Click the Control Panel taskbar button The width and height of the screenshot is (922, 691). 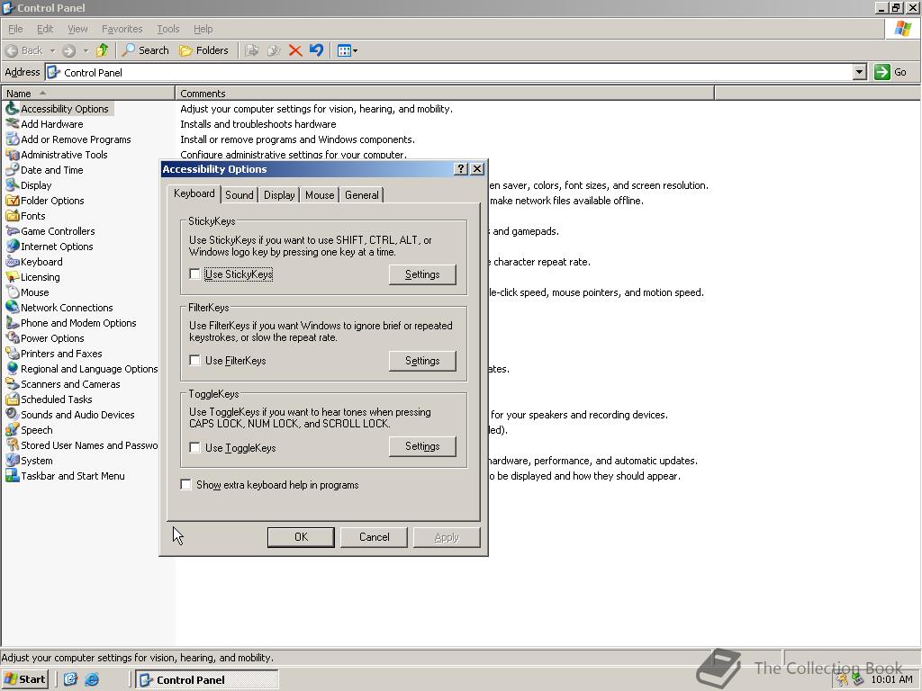pyautogui.click(x=207, y=680)
